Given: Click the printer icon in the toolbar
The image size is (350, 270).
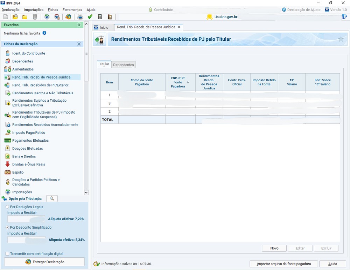Looking at the screenshot, I should coord(80,17).
